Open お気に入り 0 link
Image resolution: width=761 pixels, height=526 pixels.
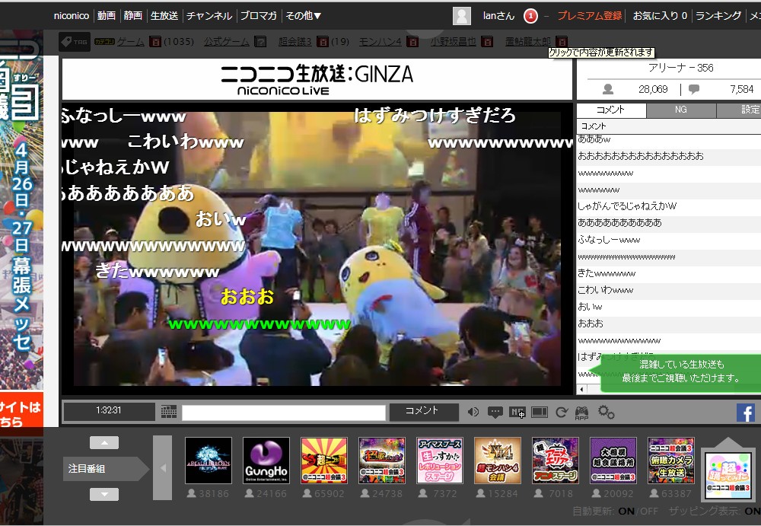click(x=660, y=15)
